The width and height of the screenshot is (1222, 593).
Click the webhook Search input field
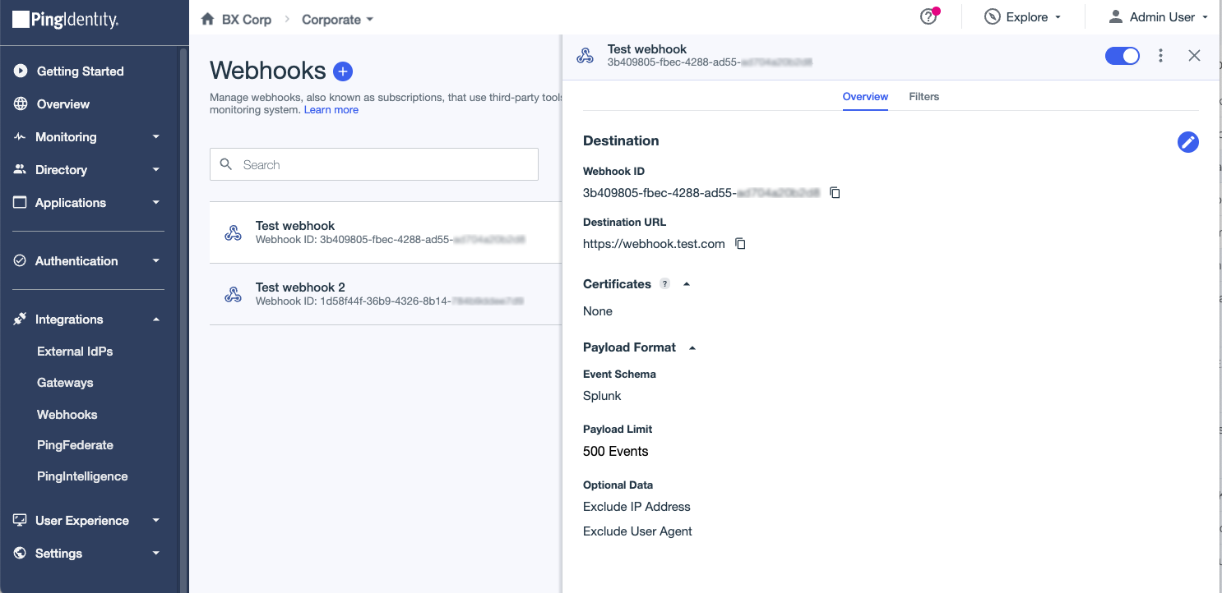point(374,164)
